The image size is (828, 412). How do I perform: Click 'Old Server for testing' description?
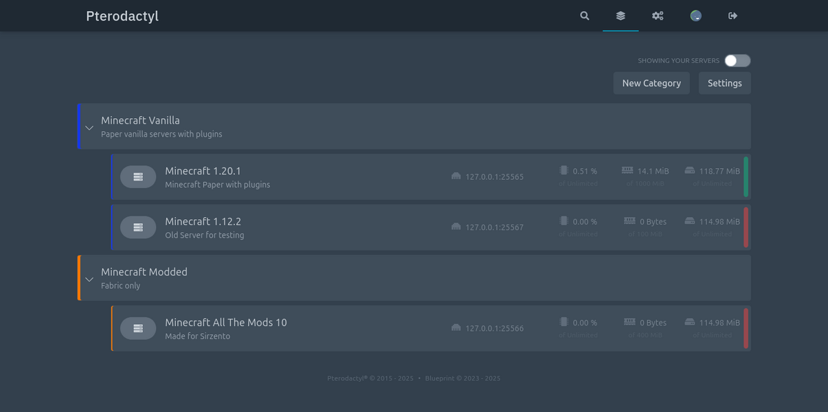point(205,235)
